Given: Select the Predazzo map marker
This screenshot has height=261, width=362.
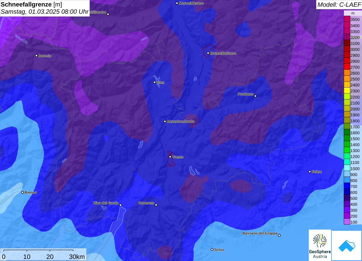Looking at the screenshot, I should [x=255, y=96].
